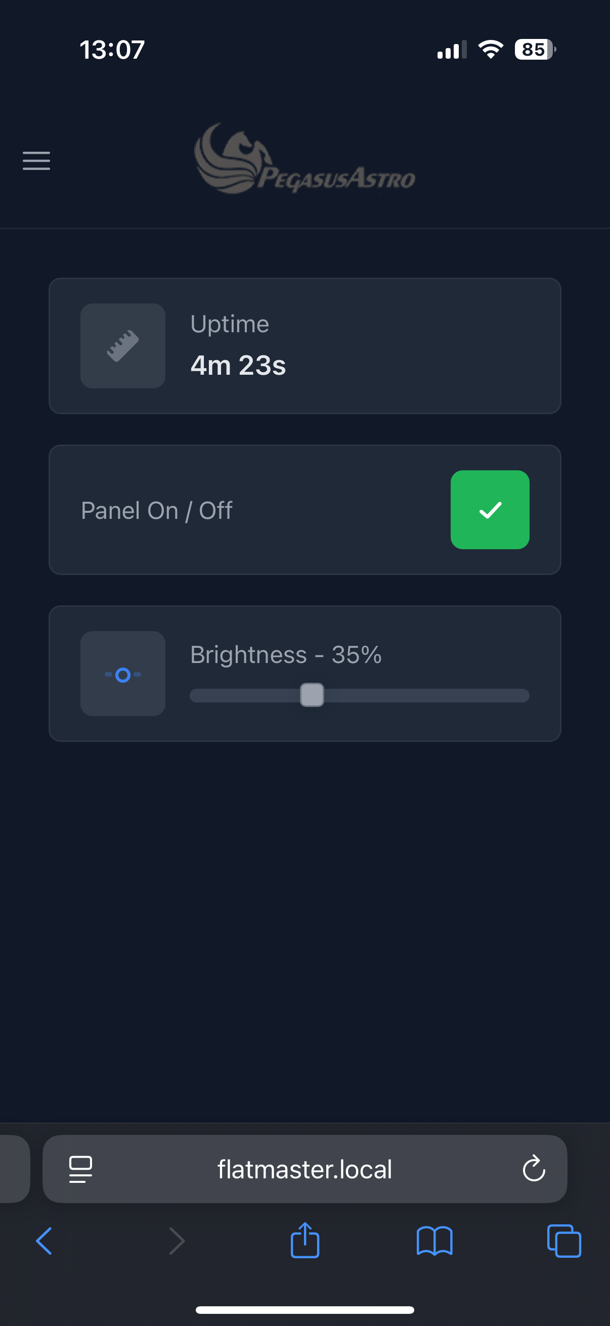Tap the PegasusAstro logo
610x1326 pixels.
(x=304, y=160)
